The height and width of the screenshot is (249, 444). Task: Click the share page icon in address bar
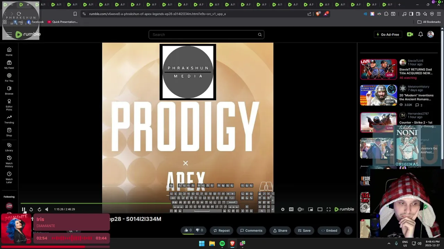pyautogui.click(x=309, y=14)
